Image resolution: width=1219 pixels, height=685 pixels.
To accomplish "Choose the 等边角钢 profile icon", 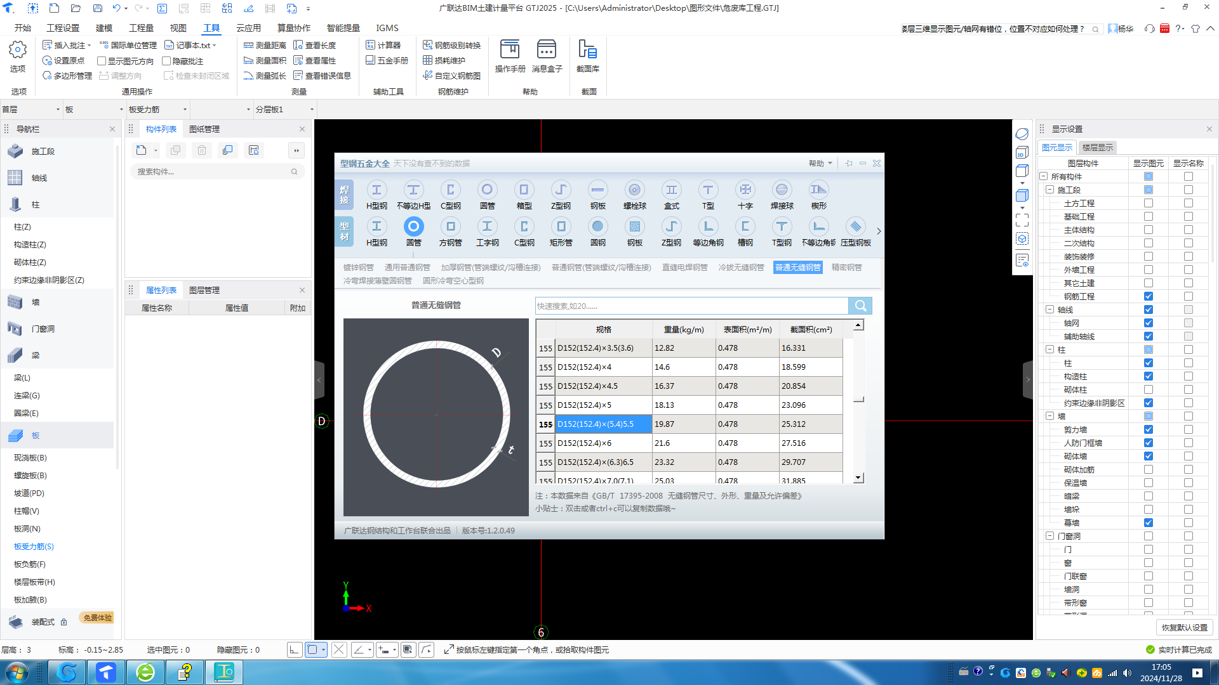I will pos(709,226).
